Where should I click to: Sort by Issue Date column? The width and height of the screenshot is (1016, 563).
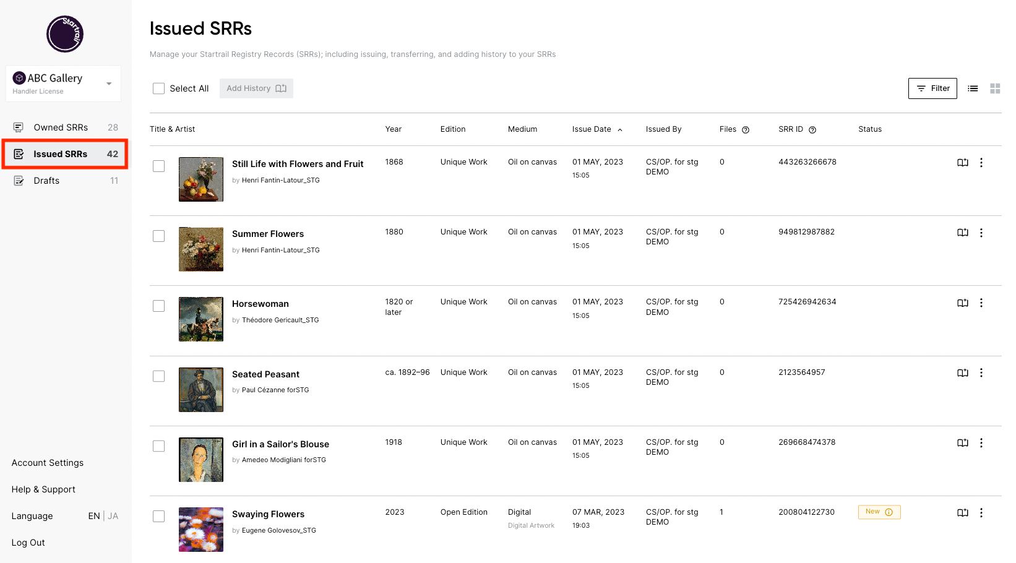(597, 129)
